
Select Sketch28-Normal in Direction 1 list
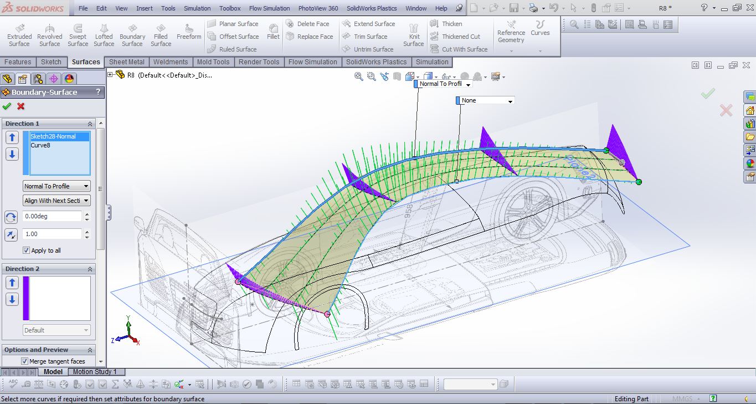pos(60,136)
